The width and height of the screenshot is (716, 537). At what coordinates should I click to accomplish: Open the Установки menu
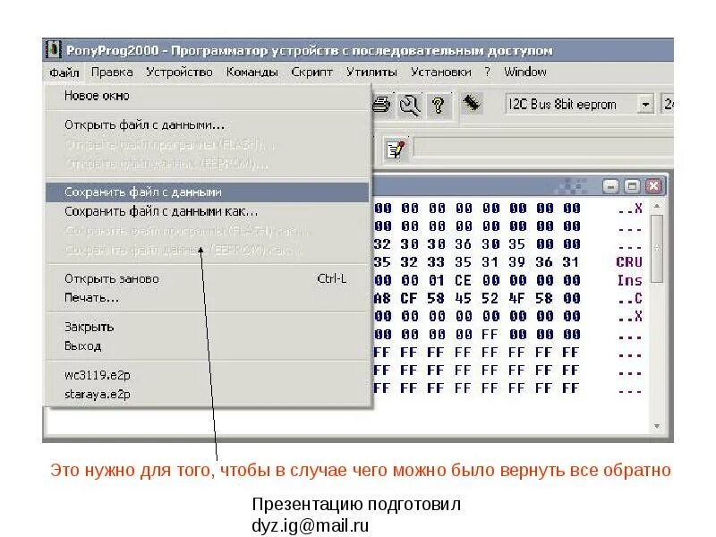click(x=440, y=72)
